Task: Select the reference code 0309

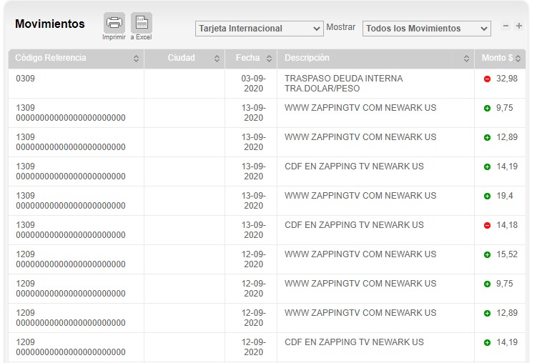Action: 25,79
